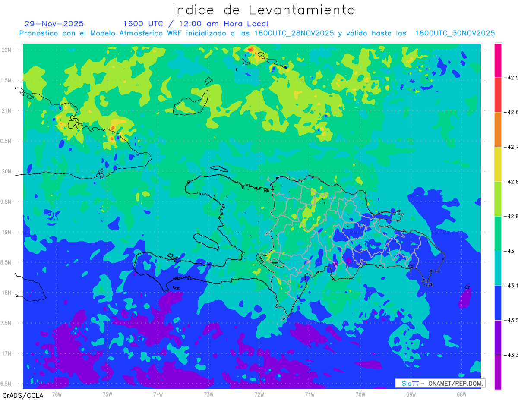
Task: Select the yellow legend segment between -42.7 and -42.8
Action: point(498,164)
